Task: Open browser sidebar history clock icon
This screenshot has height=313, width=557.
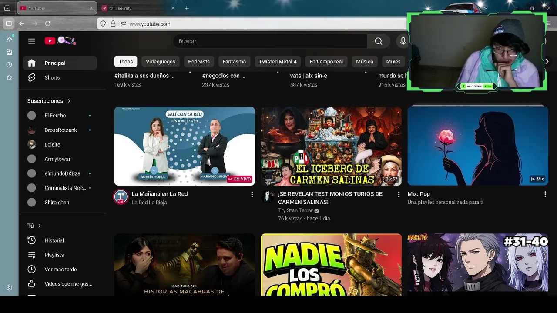Action: point(9,65)
